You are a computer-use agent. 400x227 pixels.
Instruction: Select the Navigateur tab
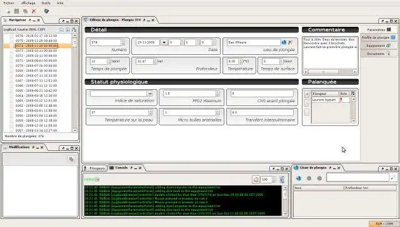pyautogui.click(x=17, y=20)
